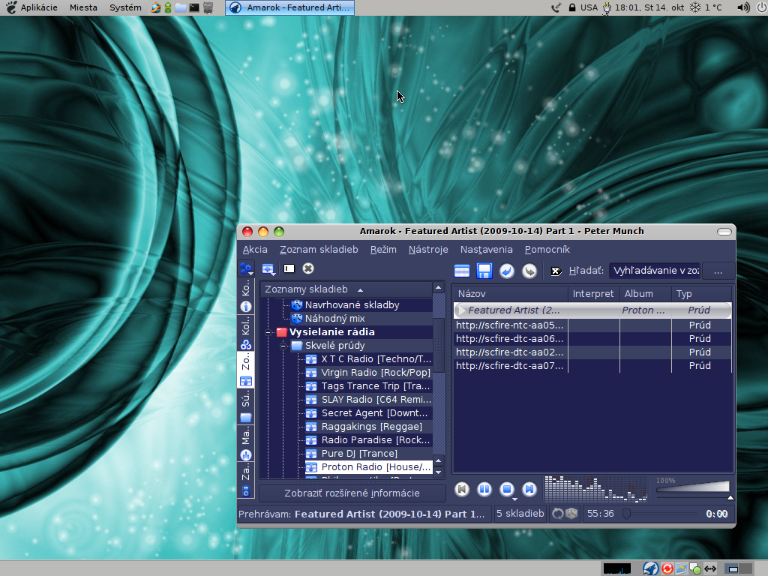The width and height of the screenshot is (768, 576).
Task: Click Zobraziť rozšírené informácie button
Action: pos(352,493)
